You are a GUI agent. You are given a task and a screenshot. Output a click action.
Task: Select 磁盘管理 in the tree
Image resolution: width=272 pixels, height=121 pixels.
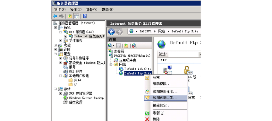pyautogui.click(x=75, y=102)
